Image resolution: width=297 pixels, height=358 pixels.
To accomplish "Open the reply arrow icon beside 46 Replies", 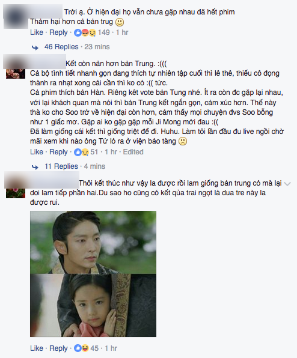I will [35, 47].
